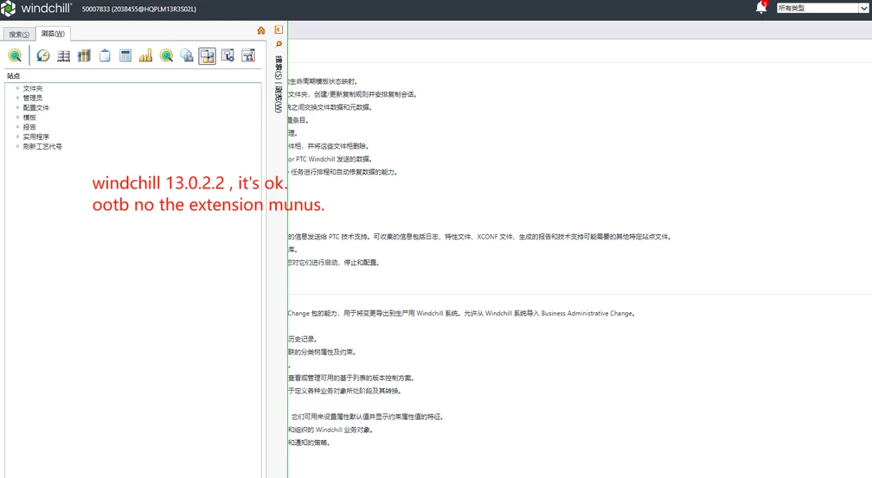Open Recently Accessed clock icon
This screenshot has height=478, width=872.
tap(43, 55)
